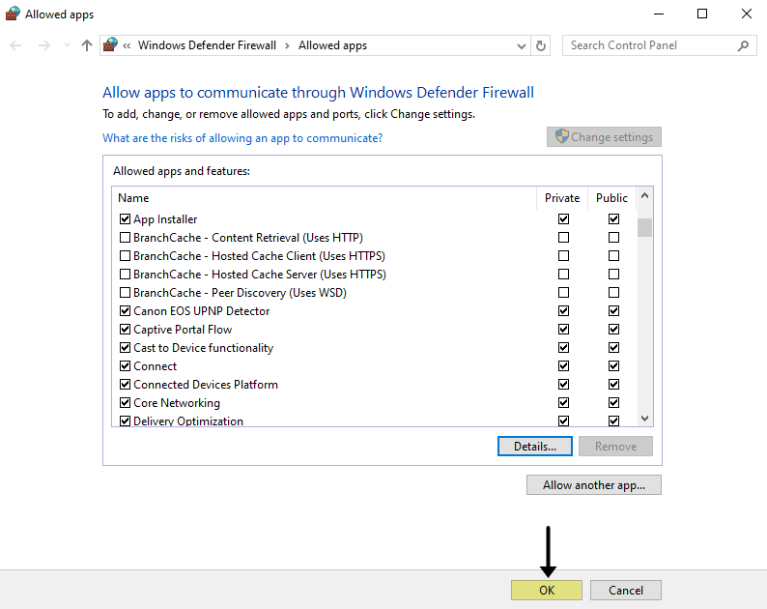This screenshot has width=767, height=609.
Task: Click the search magnifier icon
Action: (743, 45)
